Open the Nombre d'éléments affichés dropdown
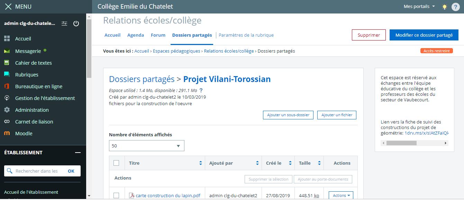The height and width of the screenshot is (201, 464). point(147,146)
